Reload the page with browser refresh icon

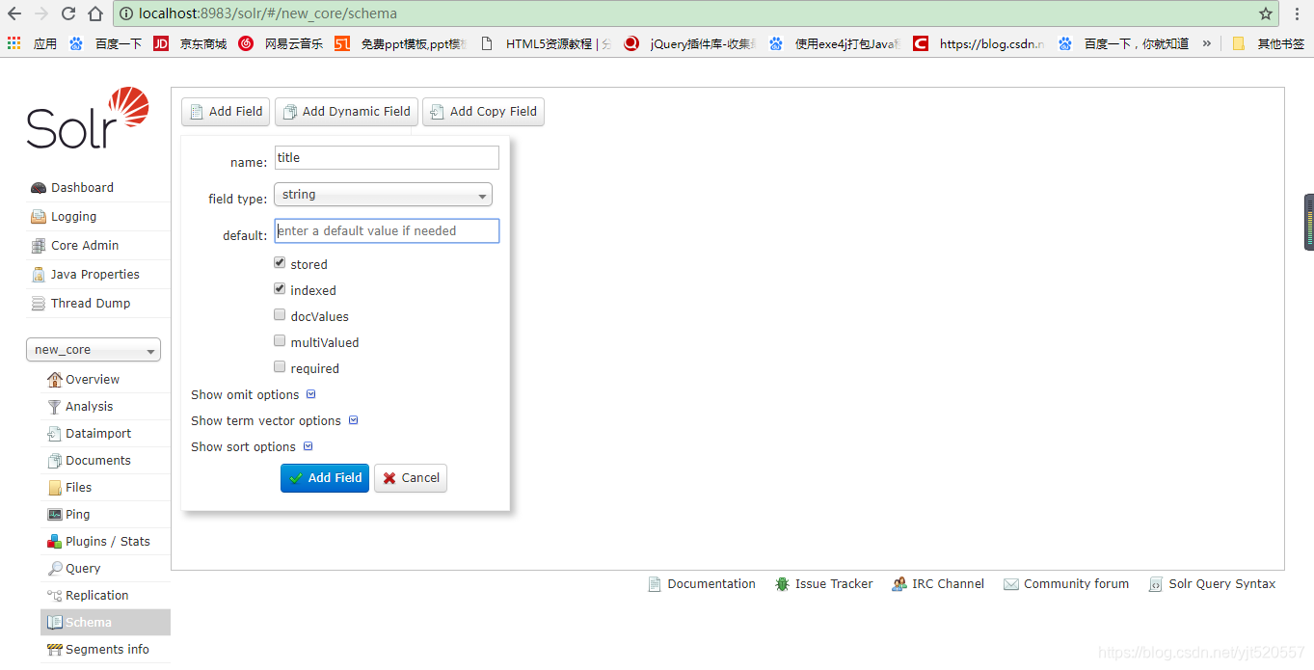(68, 13)
